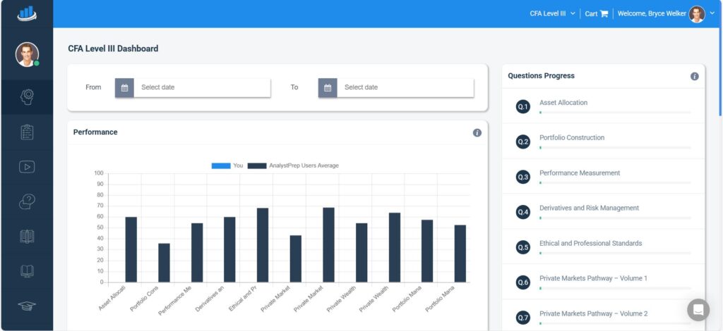
Task: Click the CFA Level III Dashboard heading
Action: click(x=113, y=49)
